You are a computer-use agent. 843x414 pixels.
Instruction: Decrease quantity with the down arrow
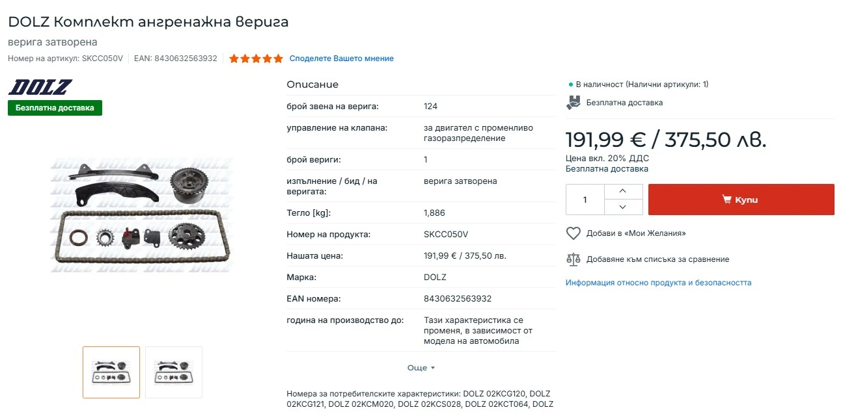tap(623, 207)
